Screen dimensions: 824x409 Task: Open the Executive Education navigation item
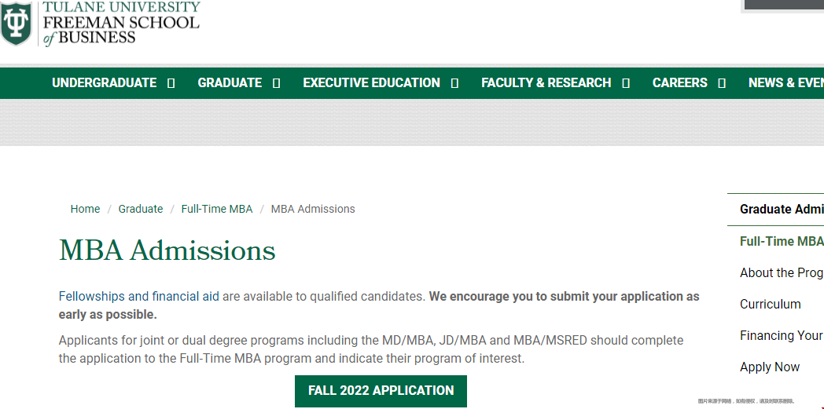click(x=372, y=83)
